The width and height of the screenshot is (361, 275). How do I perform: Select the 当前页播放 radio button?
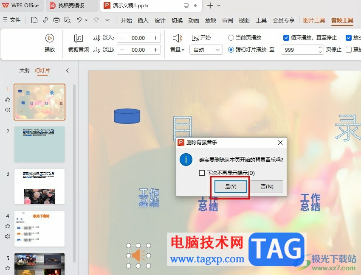[231, 38]
